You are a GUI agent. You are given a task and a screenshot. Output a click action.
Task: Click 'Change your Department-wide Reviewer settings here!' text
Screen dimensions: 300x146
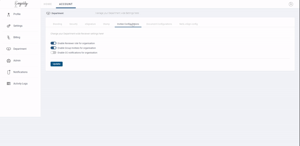click(77, 34)
